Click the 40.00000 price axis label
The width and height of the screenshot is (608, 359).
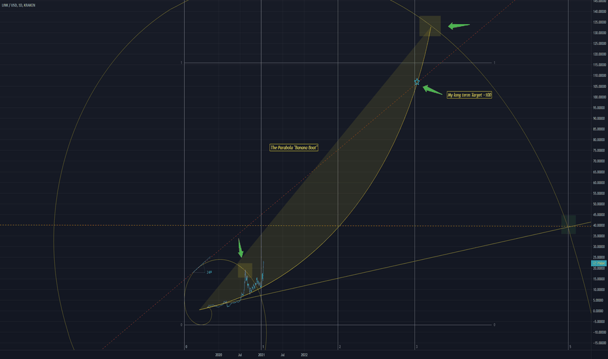click(x=600, y=225)
